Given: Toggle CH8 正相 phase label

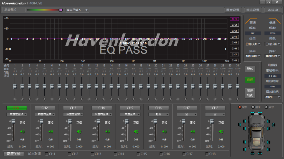Looking at the screenshot, I should pos(221,122).
